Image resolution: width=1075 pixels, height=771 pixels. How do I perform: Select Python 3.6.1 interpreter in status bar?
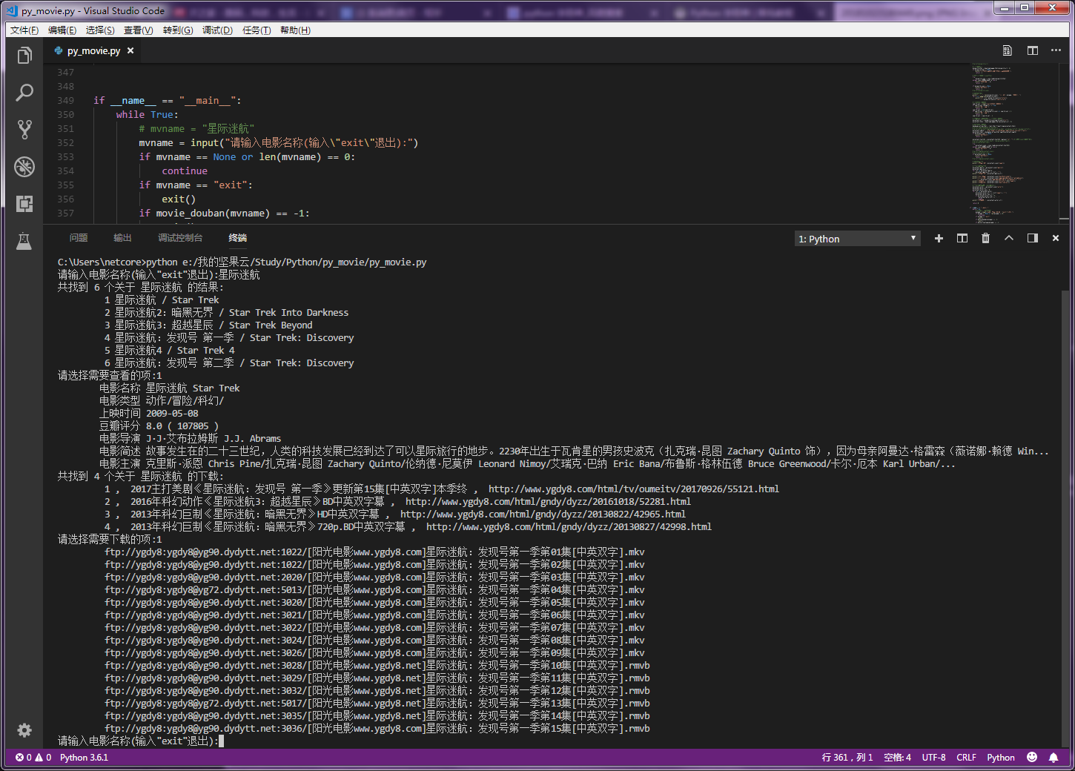click(84, 758)
